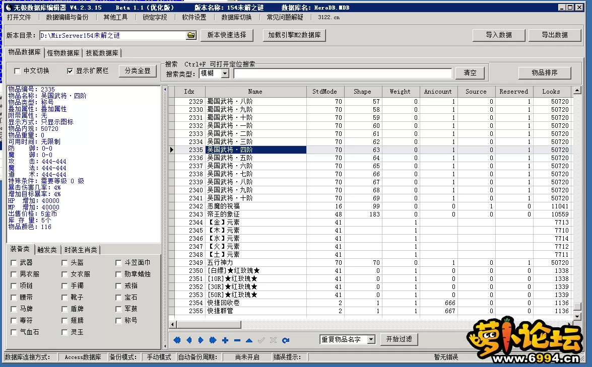Refresh data with the circular arrow icon
Viewport: 592px width, 367px height.
tap(286, 340)
